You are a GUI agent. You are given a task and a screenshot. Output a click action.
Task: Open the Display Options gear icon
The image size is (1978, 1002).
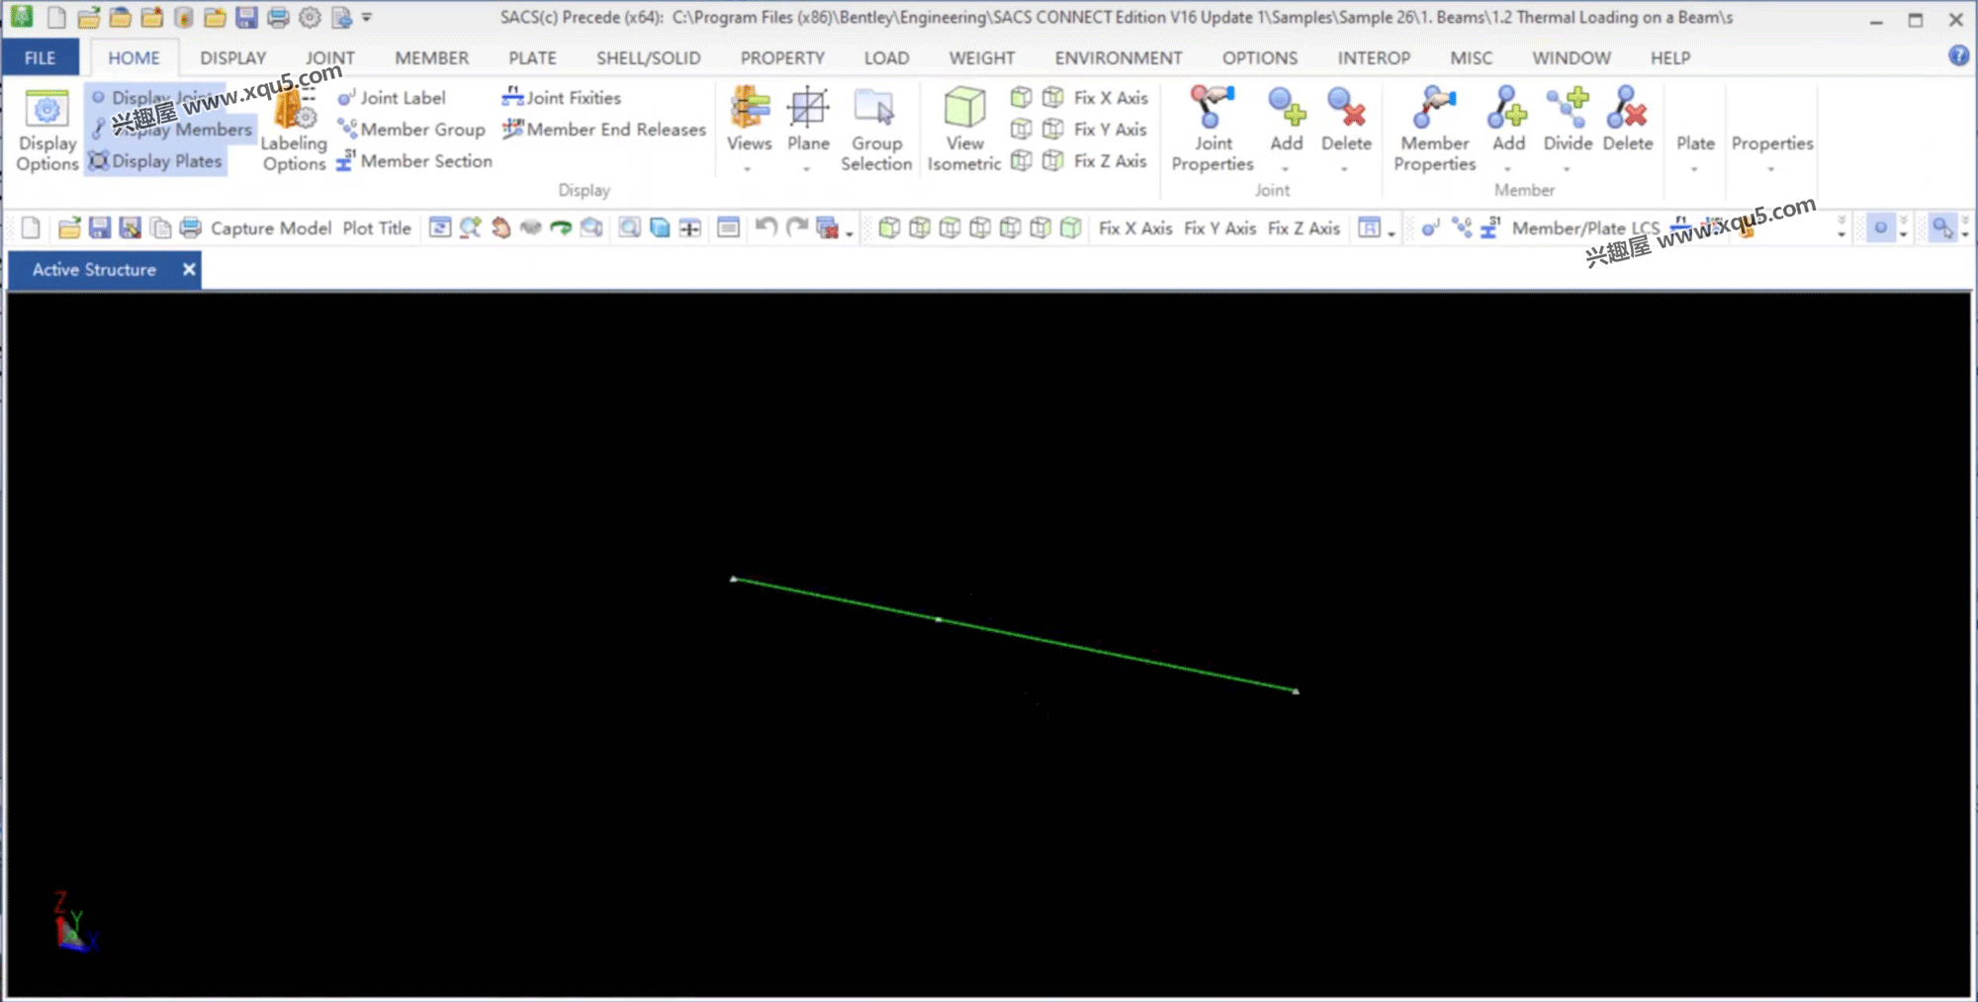click(46, 109)
